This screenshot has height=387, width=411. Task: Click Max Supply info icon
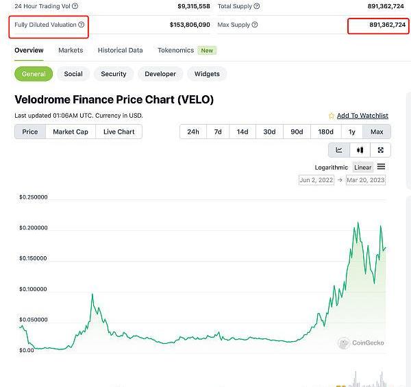(x=255, y=25)
